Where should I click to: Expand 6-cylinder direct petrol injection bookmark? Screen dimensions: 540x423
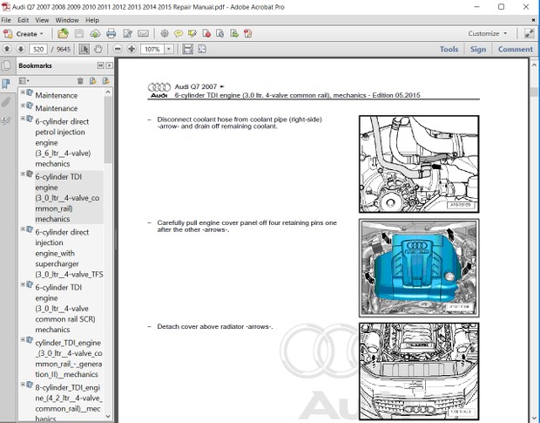(x=23, y=119)
